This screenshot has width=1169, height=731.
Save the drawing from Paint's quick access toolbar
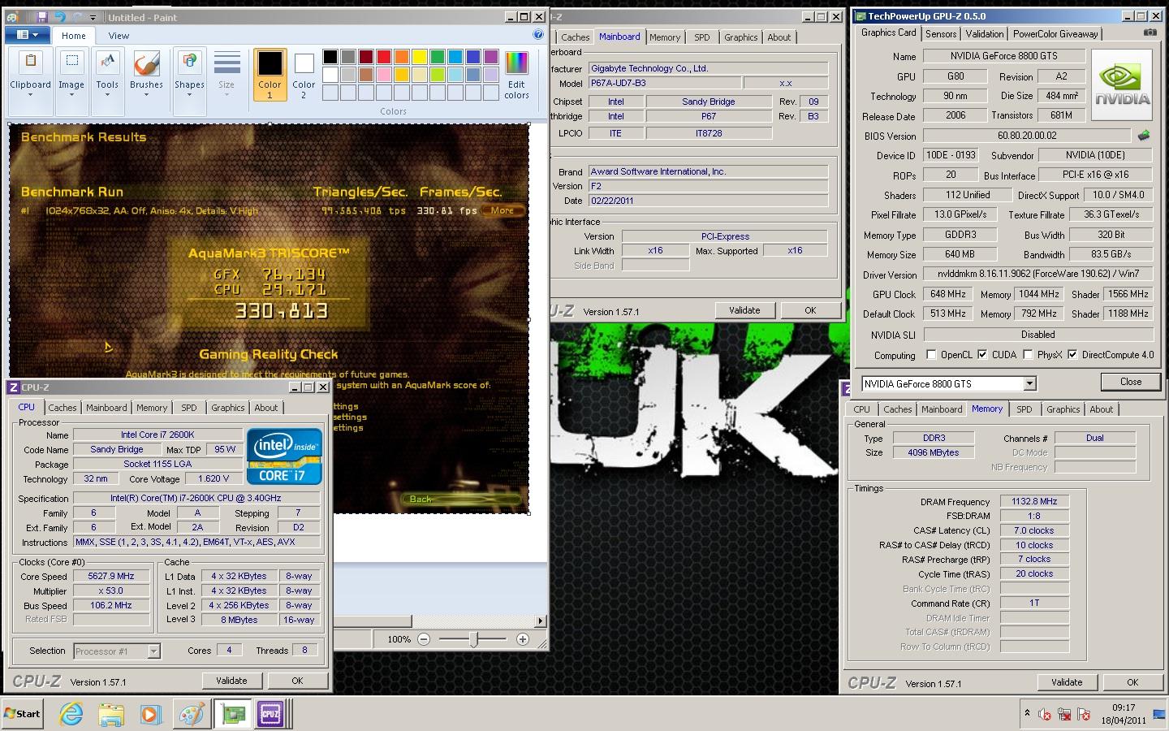(x=41, y=17)
